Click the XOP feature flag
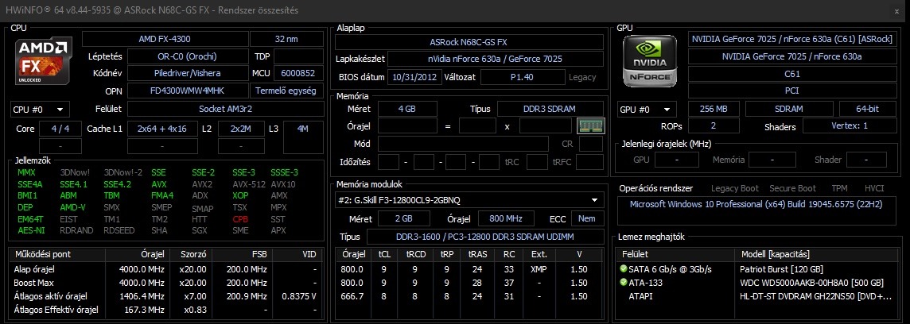Image resolution: width=910 pixels, height=324 pixels. tap(240, 196)
